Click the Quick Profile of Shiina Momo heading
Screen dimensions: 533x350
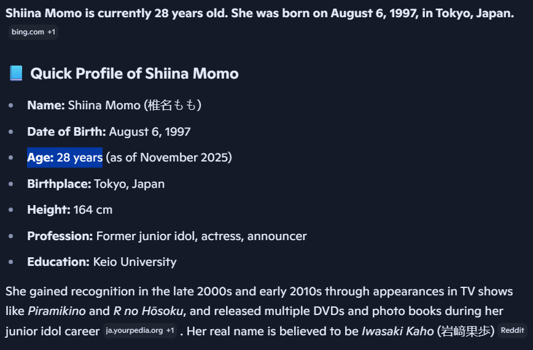[134, 74]
